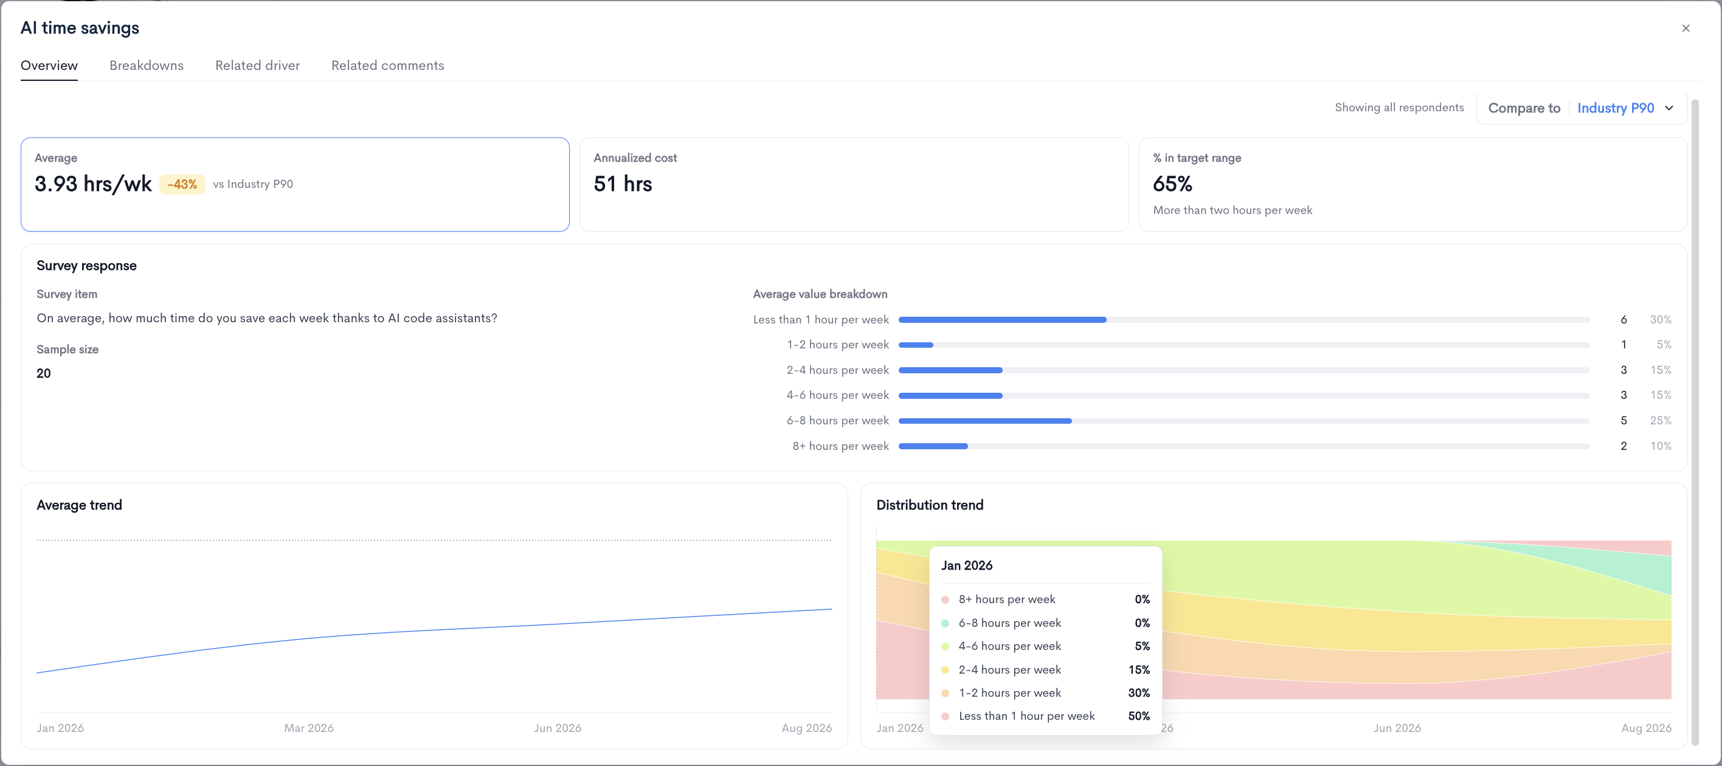Click the yellow '2-4 hours per week' tooltip dot
1722x766 pixels.
tap(946, 670)
